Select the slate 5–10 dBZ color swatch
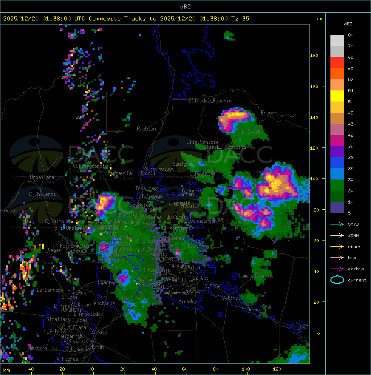Viewport: 371px width, 375px height. (x=337, y=208)
